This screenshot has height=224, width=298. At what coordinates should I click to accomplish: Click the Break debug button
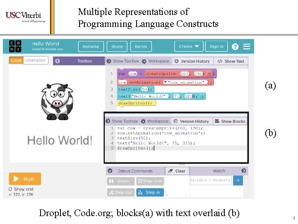click(121, 181)
